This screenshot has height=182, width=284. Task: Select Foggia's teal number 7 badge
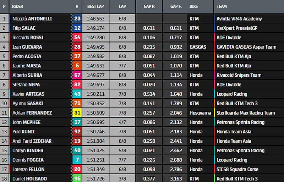tap(77, 160)
